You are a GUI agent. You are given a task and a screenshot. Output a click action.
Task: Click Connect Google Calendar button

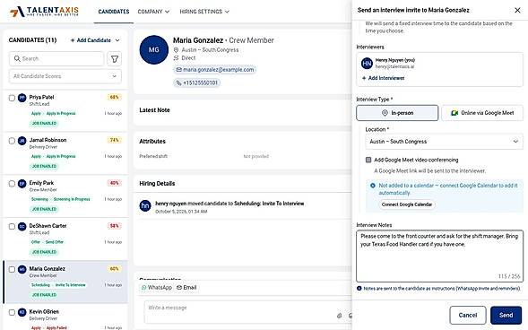[407, 204]
